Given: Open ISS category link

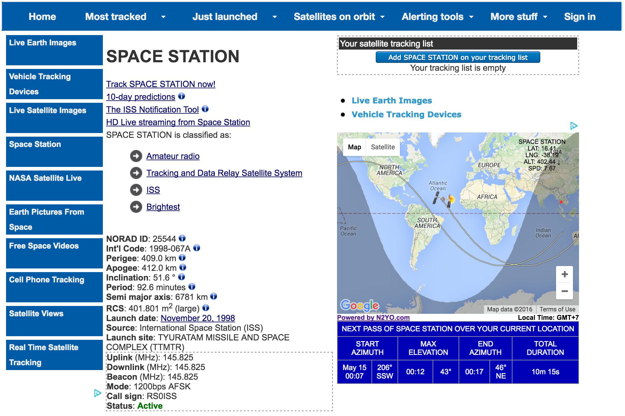Looking at the screenshot, I should pos(153,190).
